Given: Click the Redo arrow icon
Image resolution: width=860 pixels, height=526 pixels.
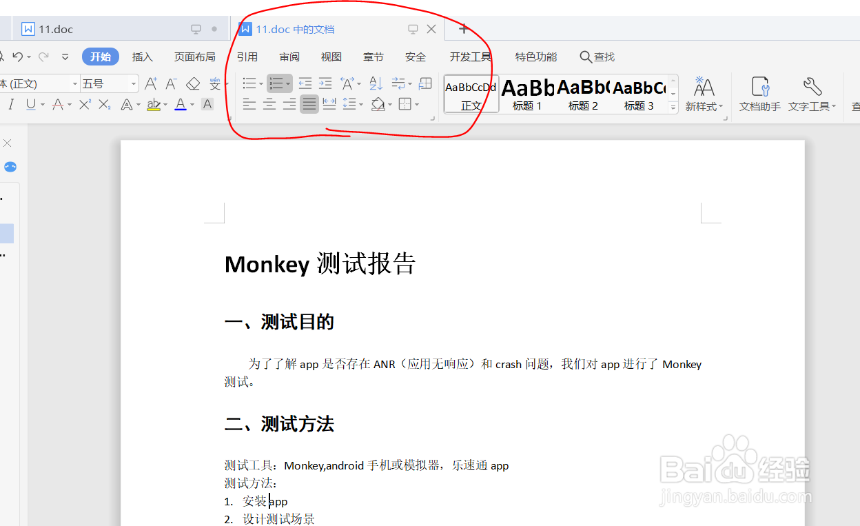Looking at the screenshot, I should (x=43, y=57).
